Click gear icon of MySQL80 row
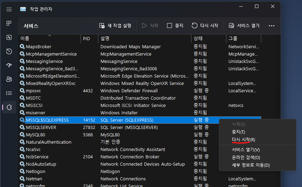The image size is (302, 187). pyautogui.click(x=22, y=135)
